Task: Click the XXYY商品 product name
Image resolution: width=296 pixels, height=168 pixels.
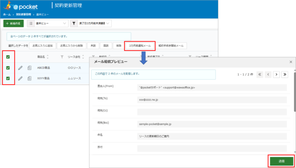Action: pyautogui.click(x=44, y=78)
